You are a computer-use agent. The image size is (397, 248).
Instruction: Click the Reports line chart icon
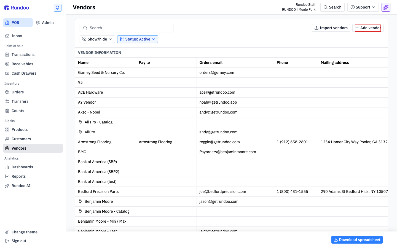pyautogui.click(x=7, y=176)
